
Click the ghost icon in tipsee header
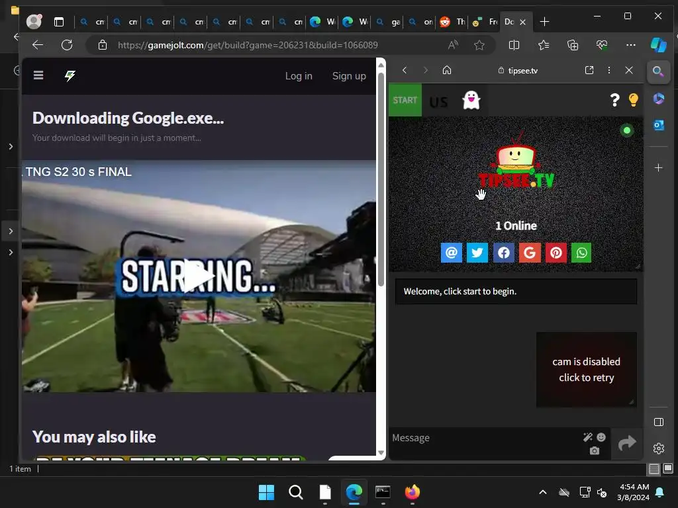coord(471,101)
